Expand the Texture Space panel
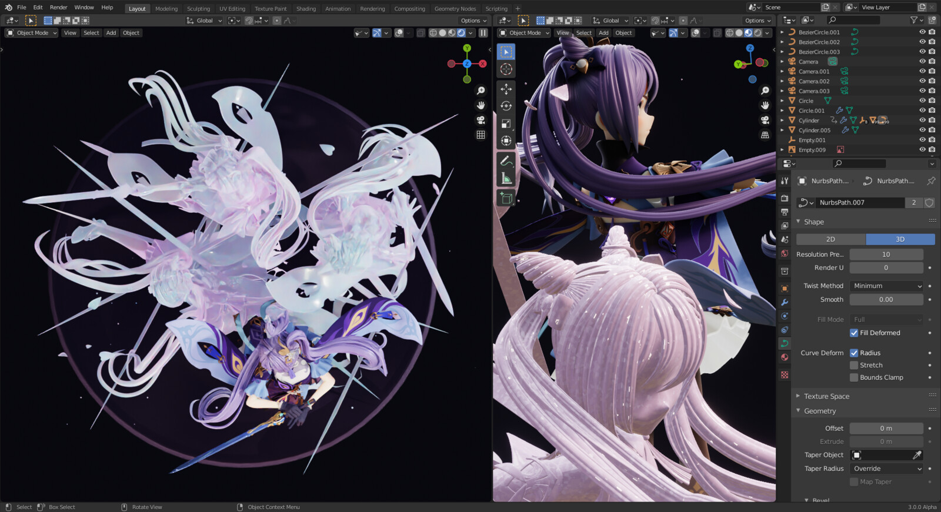This screenshot has height=512, width=941. [798, 396]
